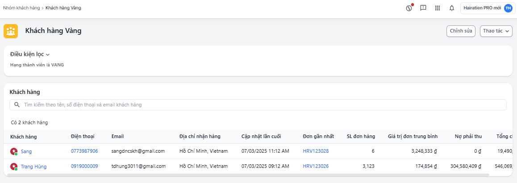Click phone number 0773987906
This screenshot has width=517, height=183.
[84, 151]
